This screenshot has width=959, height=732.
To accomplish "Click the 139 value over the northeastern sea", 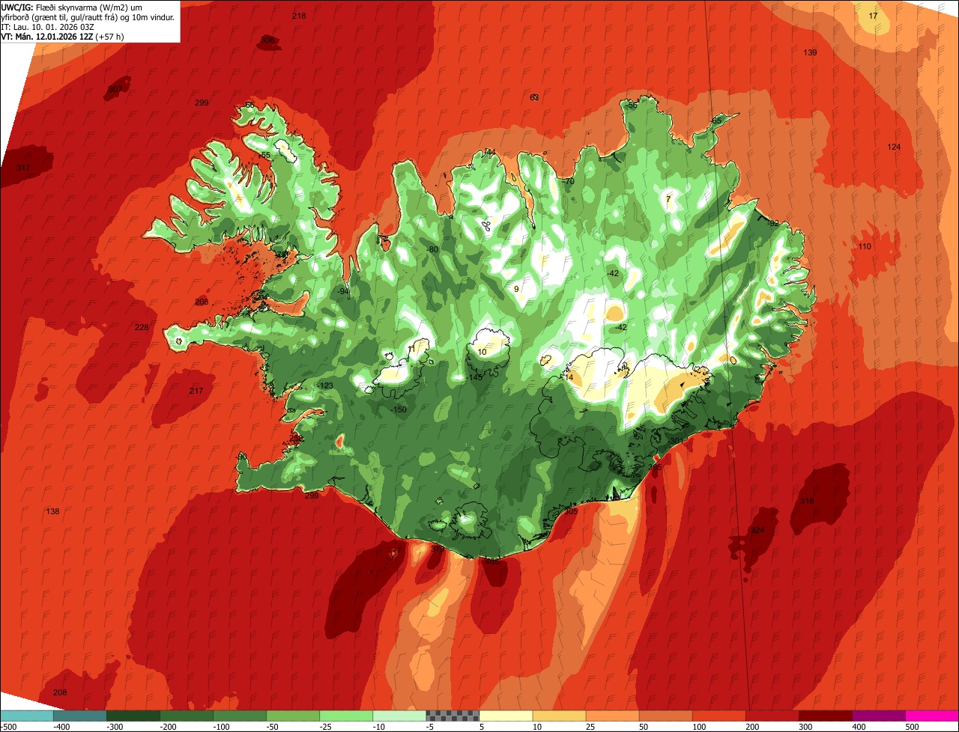I will (810, 52).
